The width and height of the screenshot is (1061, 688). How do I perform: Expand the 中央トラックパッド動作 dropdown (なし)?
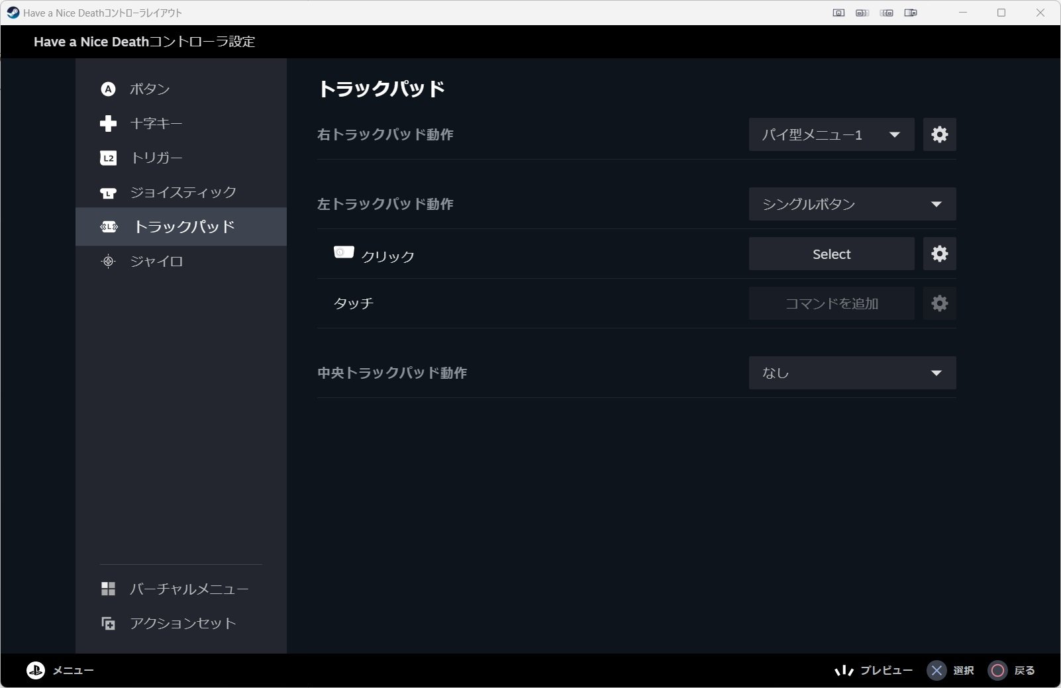tap(852, 373)
